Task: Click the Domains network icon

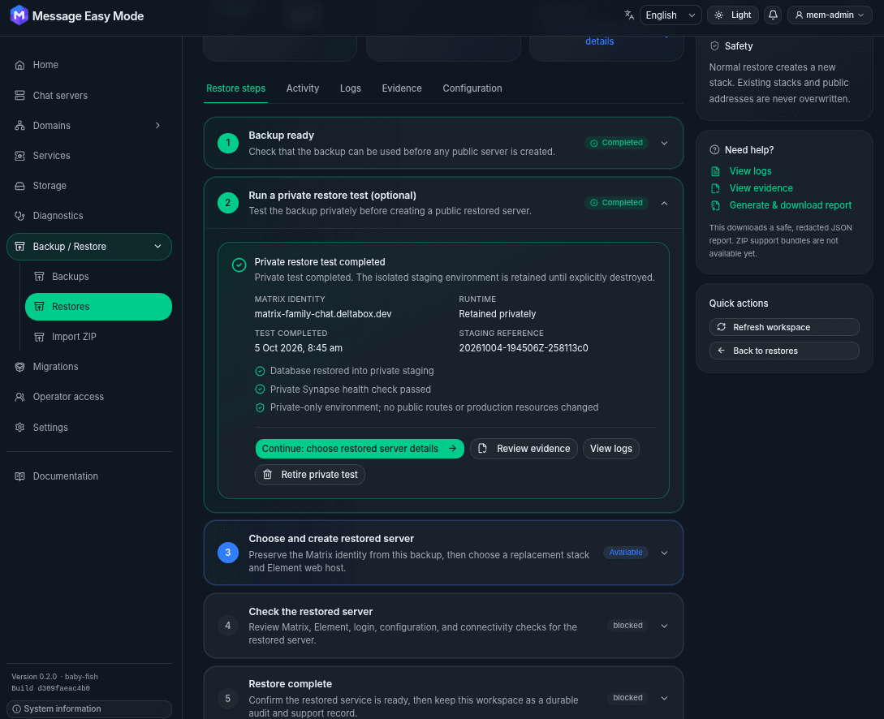Action: point(19,126)
